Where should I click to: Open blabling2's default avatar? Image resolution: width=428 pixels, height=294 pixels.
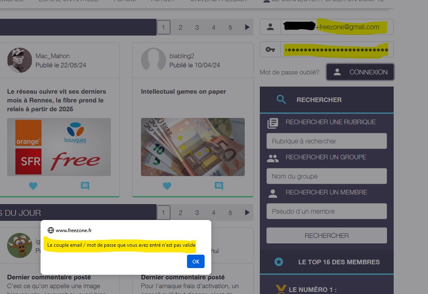(153, 60)
